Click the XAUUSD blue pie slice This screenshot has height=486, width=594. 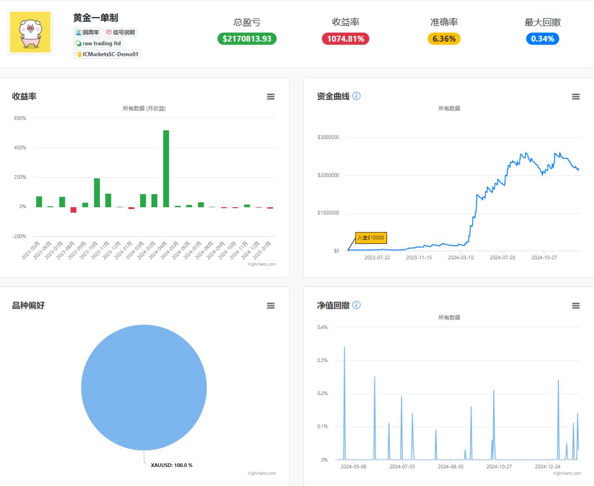click(x=144, y=387)
